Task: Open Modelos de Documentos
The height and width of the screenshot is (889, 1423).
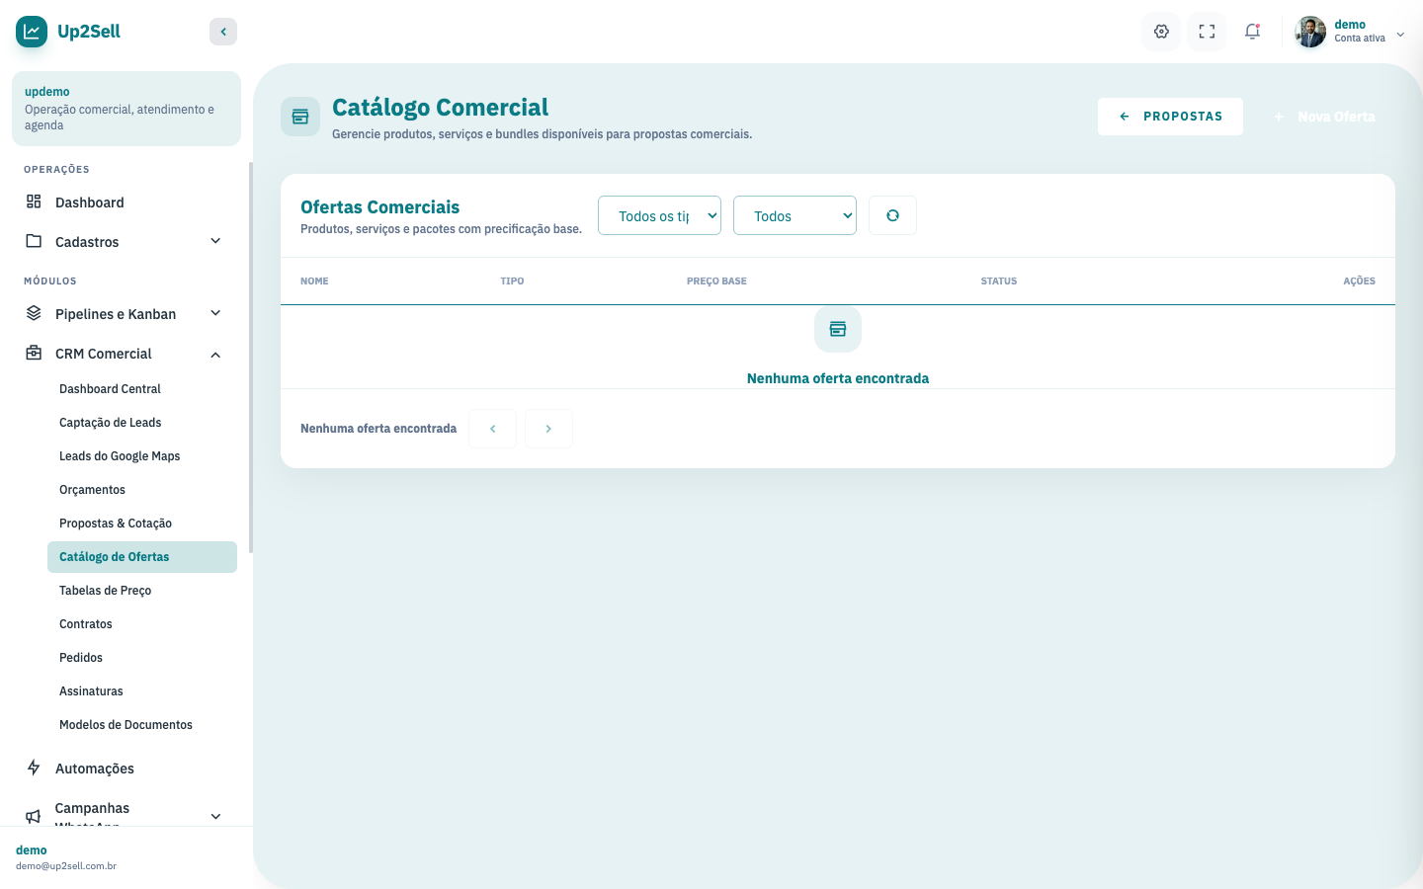Action: click(x=142, y=725)
